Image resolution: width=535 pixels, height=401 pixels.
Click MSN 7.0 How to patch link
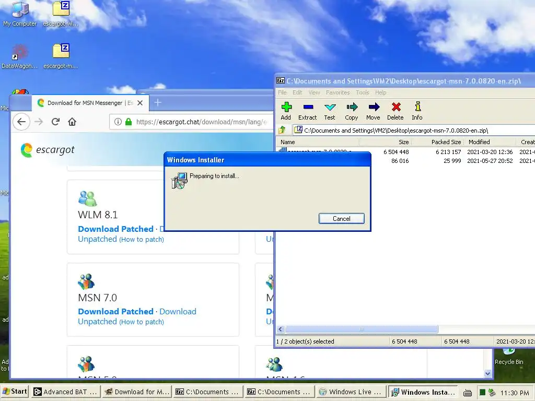coord(142,322)
